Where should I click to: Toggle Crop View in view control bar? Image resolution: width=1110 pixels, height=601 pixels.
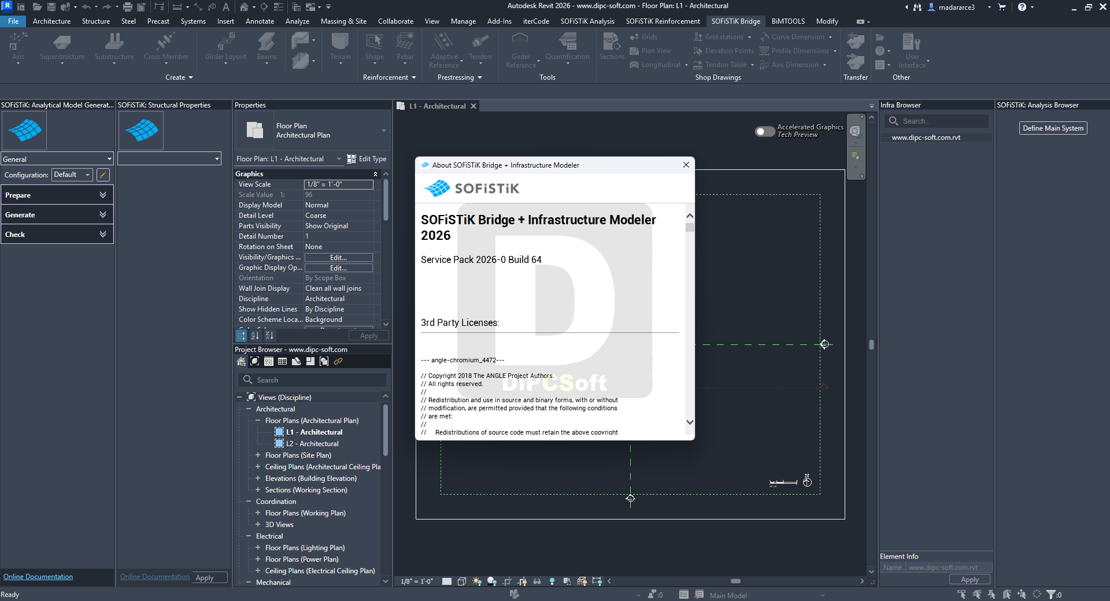507,581
